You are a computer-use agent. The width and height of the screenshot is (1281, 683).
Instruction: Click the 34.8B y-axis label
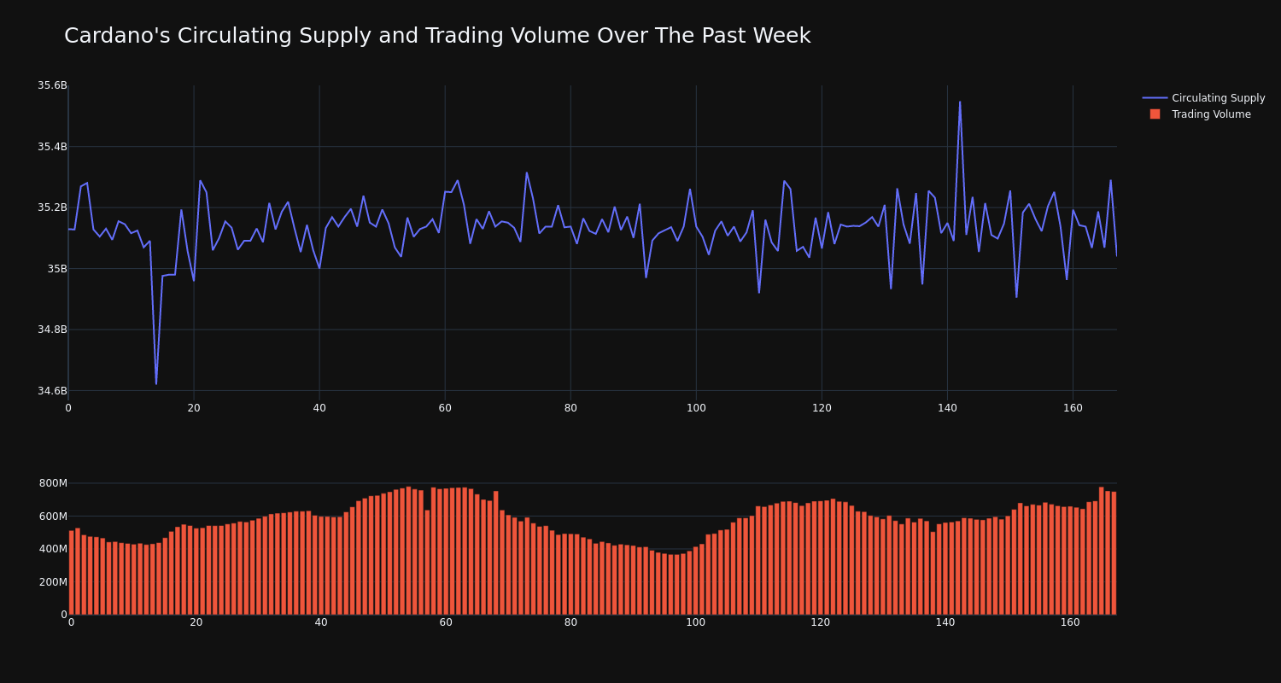point(52,330)
